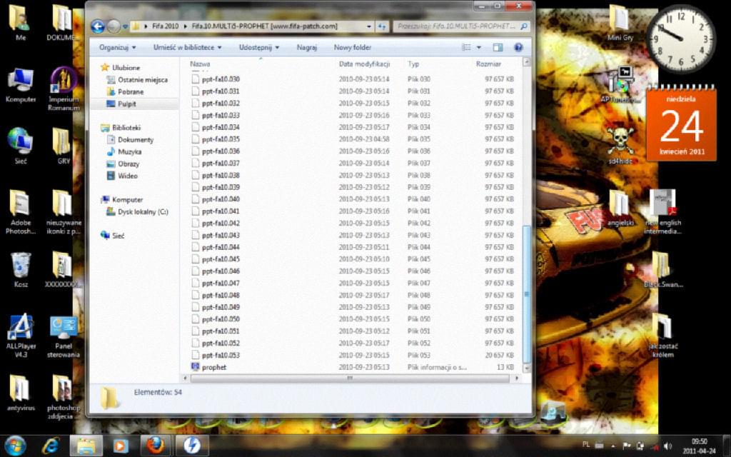Select the antywirus desktop folder
Image resolution: width=731 pixels, height=457 pixels.
coord(21,393)
